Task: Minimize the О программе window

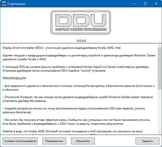Action: [x=134, y=4]
